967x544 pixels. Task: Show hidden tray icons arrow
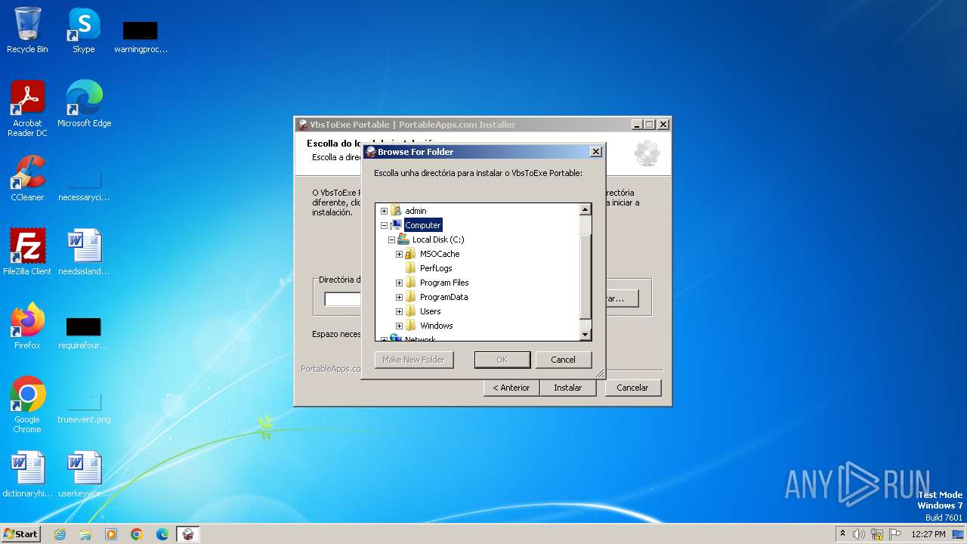coord(842,534)
